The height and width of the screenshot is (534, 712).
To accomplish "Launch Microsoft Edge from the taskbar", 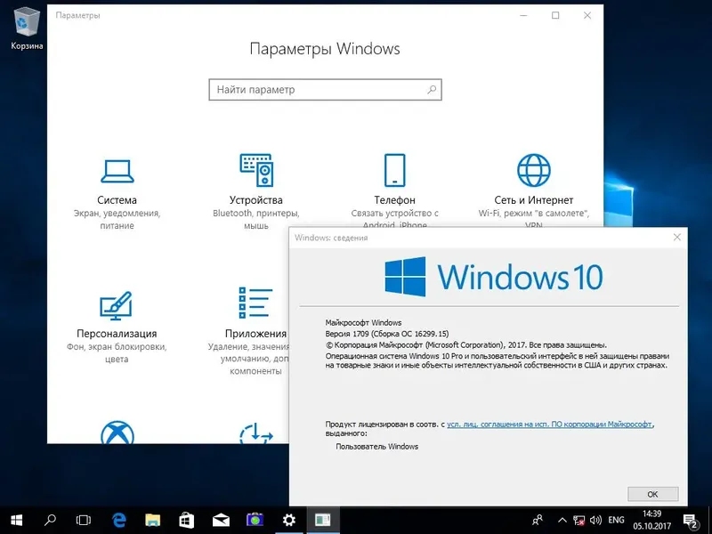I will pyautogui.click(x=117, y=520).
